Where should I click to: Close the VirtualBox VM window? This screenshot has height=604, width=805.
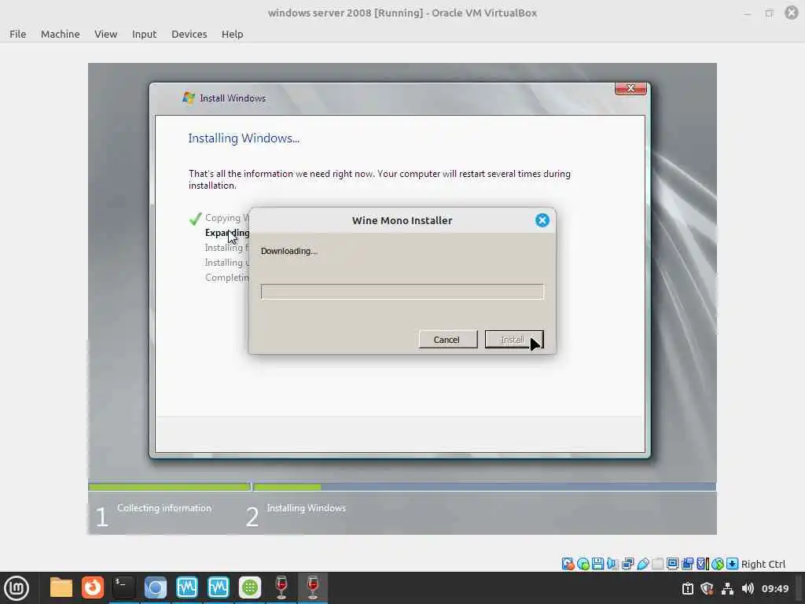coord(792,13)
